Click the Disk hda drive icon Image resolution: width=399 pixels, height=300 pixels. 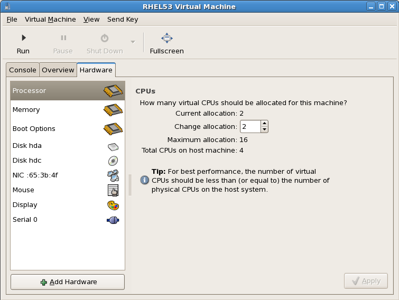point(113,146)
